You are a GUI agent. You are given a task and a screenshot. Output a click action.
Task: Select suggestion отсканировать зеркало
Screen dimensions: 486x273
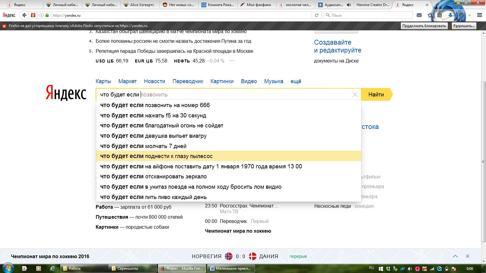click(229, 177)
